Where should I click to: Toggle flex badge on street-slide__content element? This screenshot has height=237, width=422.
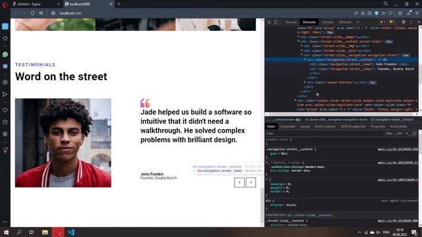point(388,41)
